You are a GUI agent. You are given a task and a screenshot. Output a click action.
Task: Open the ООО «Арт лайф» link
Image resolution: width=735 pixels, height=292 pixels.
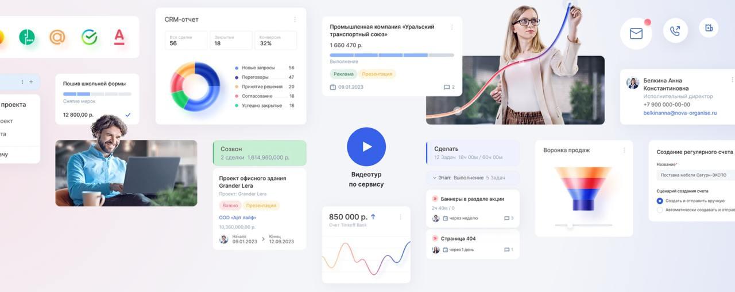[x=238, y=218]
